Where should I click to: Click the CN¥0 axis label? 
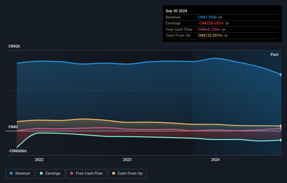[13, 127]
